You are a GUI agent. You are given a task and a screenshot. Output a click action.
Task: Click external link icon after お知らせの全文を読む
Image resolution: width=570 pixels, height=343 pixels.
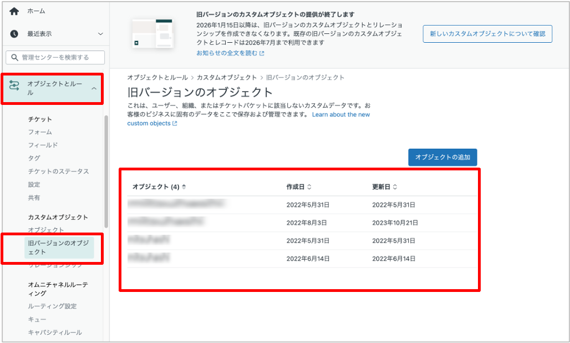tap(262, 53)
